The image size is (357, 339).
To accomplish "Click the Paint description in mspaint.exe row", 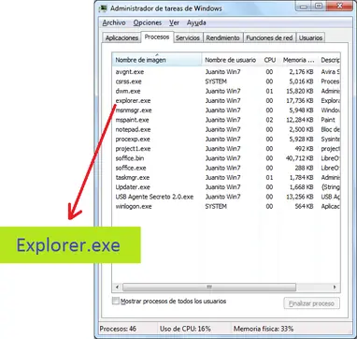I will coord(328,120).
